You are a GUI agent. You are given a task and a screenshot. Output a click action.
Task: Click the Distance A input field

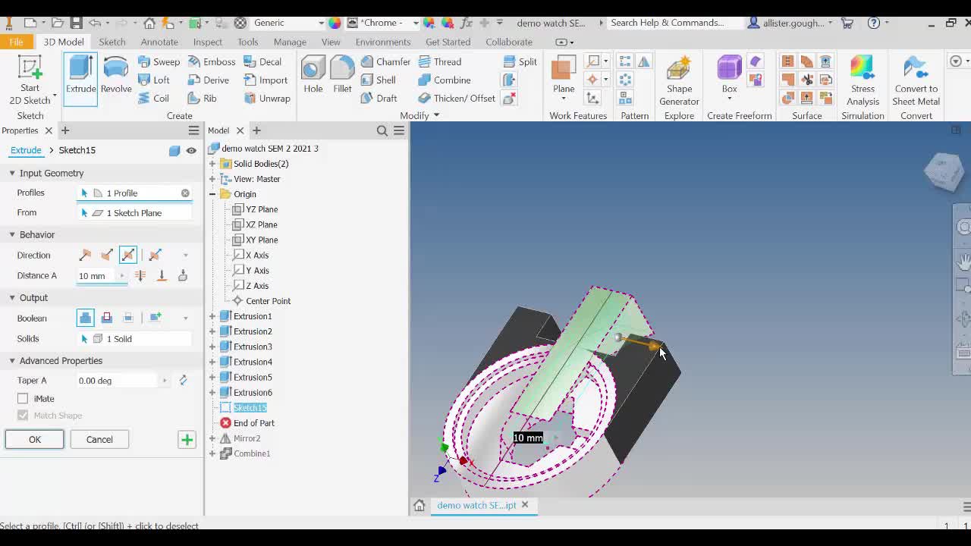click(x=97, y=276)
